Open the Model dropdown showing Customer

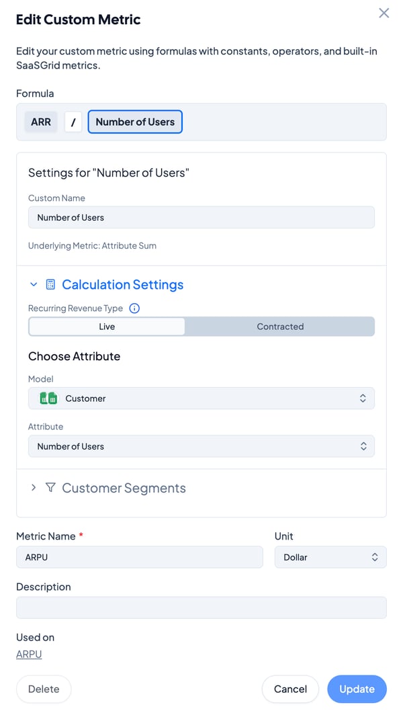pyautogui.click(x=201, y=398)
